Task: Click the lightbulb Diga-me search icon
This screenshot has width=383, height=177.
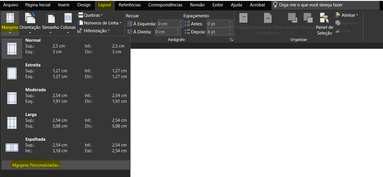Action: [275, 5]
